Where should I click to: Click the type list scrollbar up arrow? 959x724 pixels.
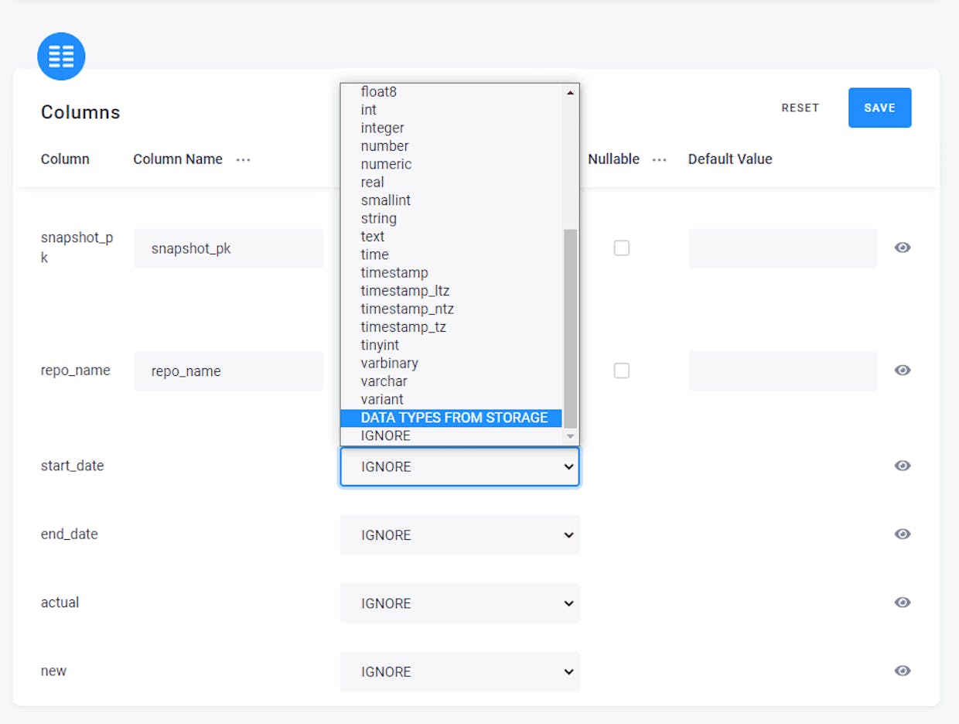(x=571, y=92)
